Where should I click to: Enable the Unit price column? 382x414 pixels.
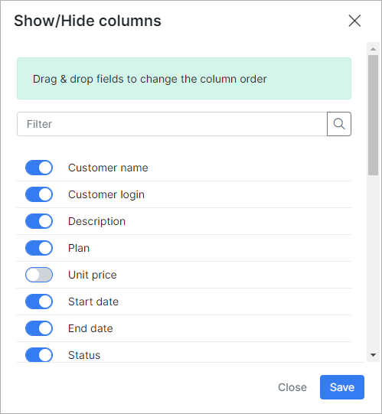pos(39,275)
